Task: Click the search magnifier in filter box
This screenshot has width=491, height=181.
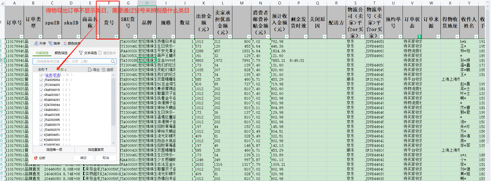Action: 113,61
